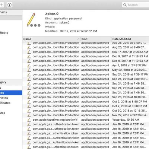Click the sort arrow in Name column
This screenshot has height=149, width=149.
click(x=78, y=39)
